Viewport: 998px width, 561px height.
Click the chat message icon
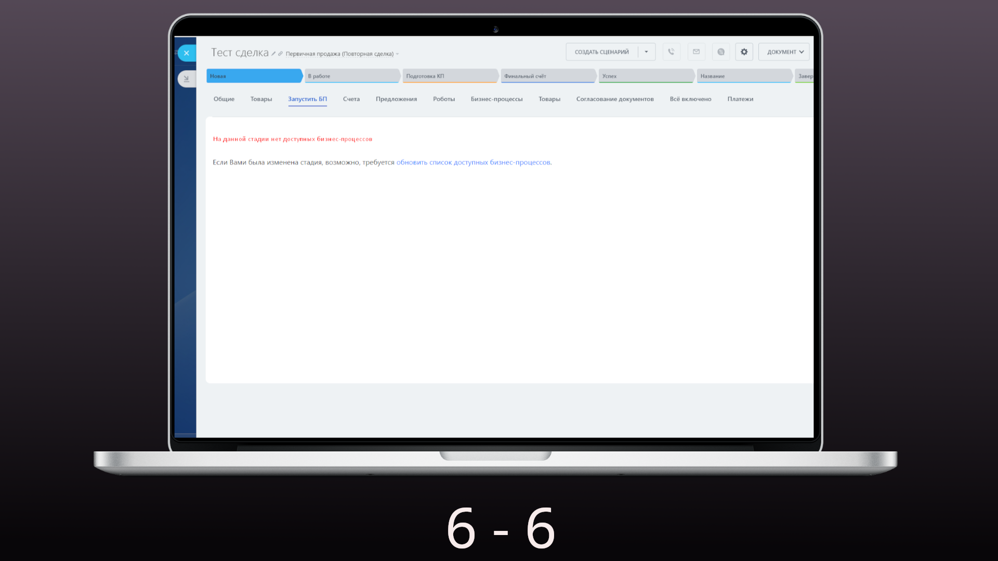(x=720, y=52)
